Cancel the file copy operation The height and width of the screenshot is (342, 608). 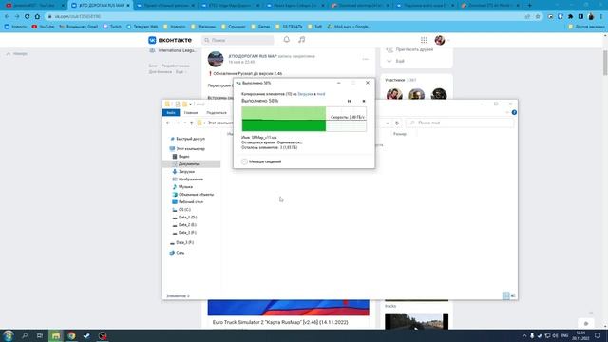pos(364,102)
